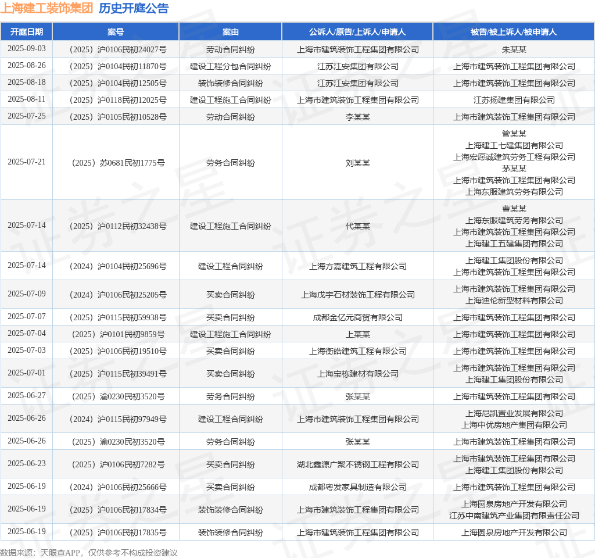Select the date cell 2025-08-11
The height and width of the screenshot is (558, 595).
click(x=27, y=99)
